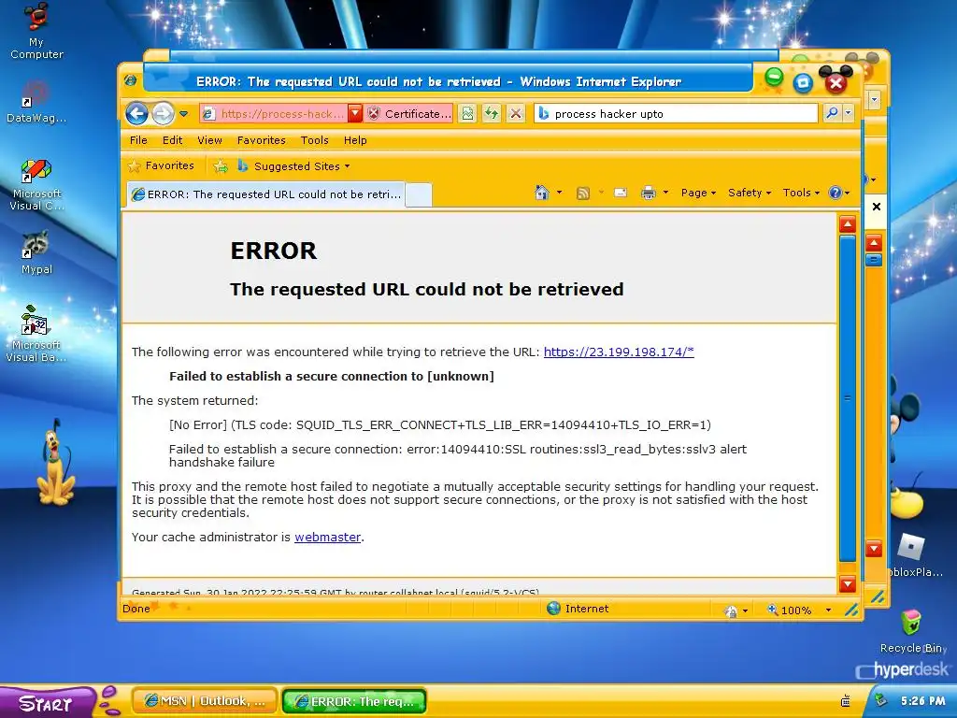The width and height of the screenshot is (957, 718).
Task: Click the "Done" status bar text
Action: click(x=136, y=608)
